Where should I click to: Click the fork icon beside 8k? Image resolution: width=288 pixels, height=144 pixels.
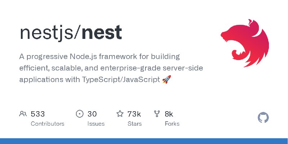(x=157, y=114)
